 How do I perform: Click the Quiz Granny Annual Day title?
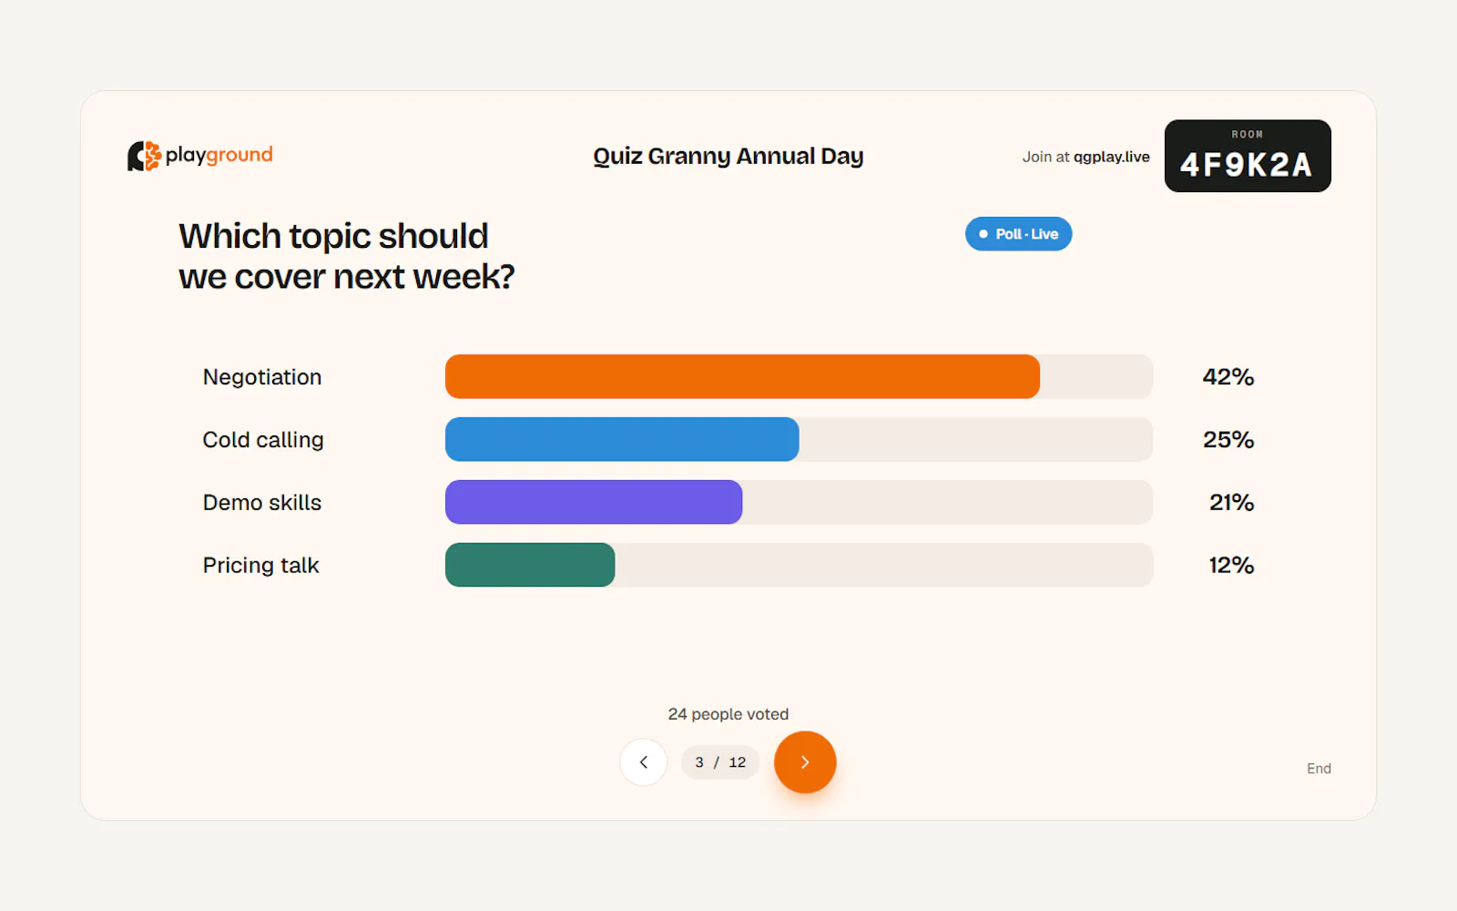728,156
